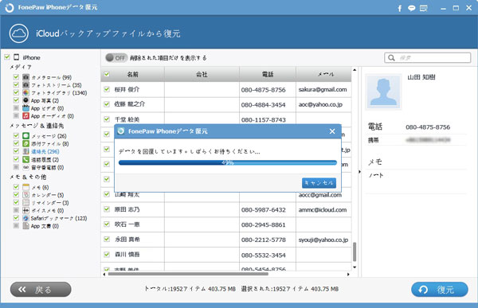This screenshot has width=478, height=308.
Task: Click the 復元 recover button
Action: 440,290
